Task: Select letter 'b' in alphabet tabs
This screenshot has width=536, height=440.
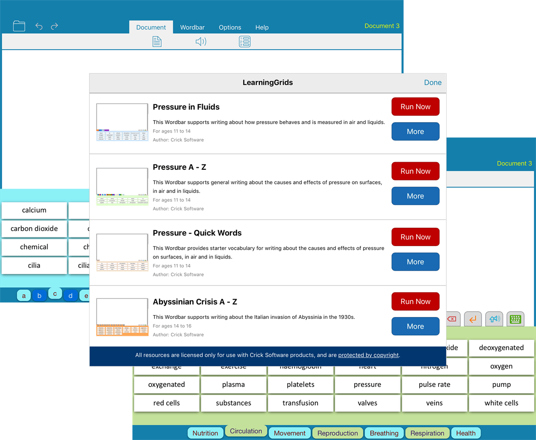Action: coord(40,296)
